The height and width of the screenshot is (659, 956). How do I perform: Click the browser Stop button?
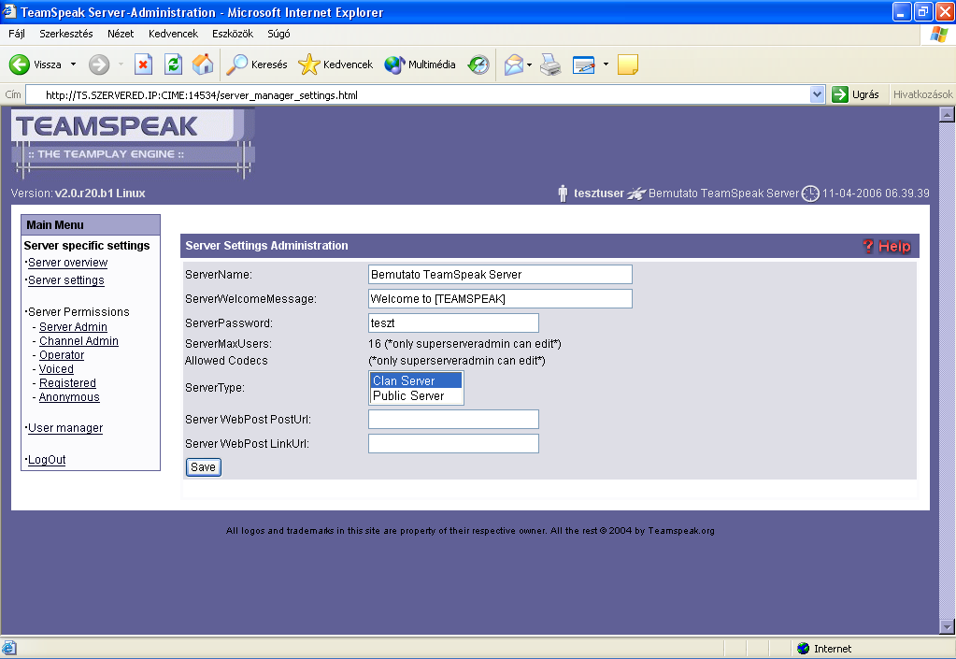pos(143,64)
